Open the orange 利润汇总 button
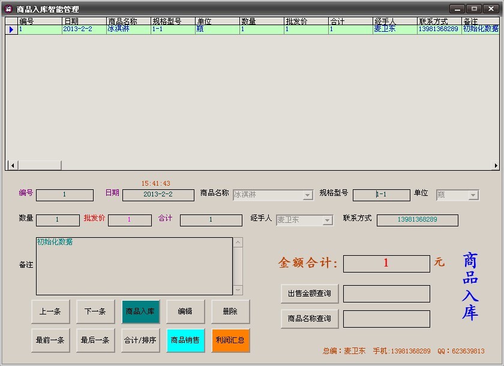Screen dimensions: 504x366 pos(230,340)
